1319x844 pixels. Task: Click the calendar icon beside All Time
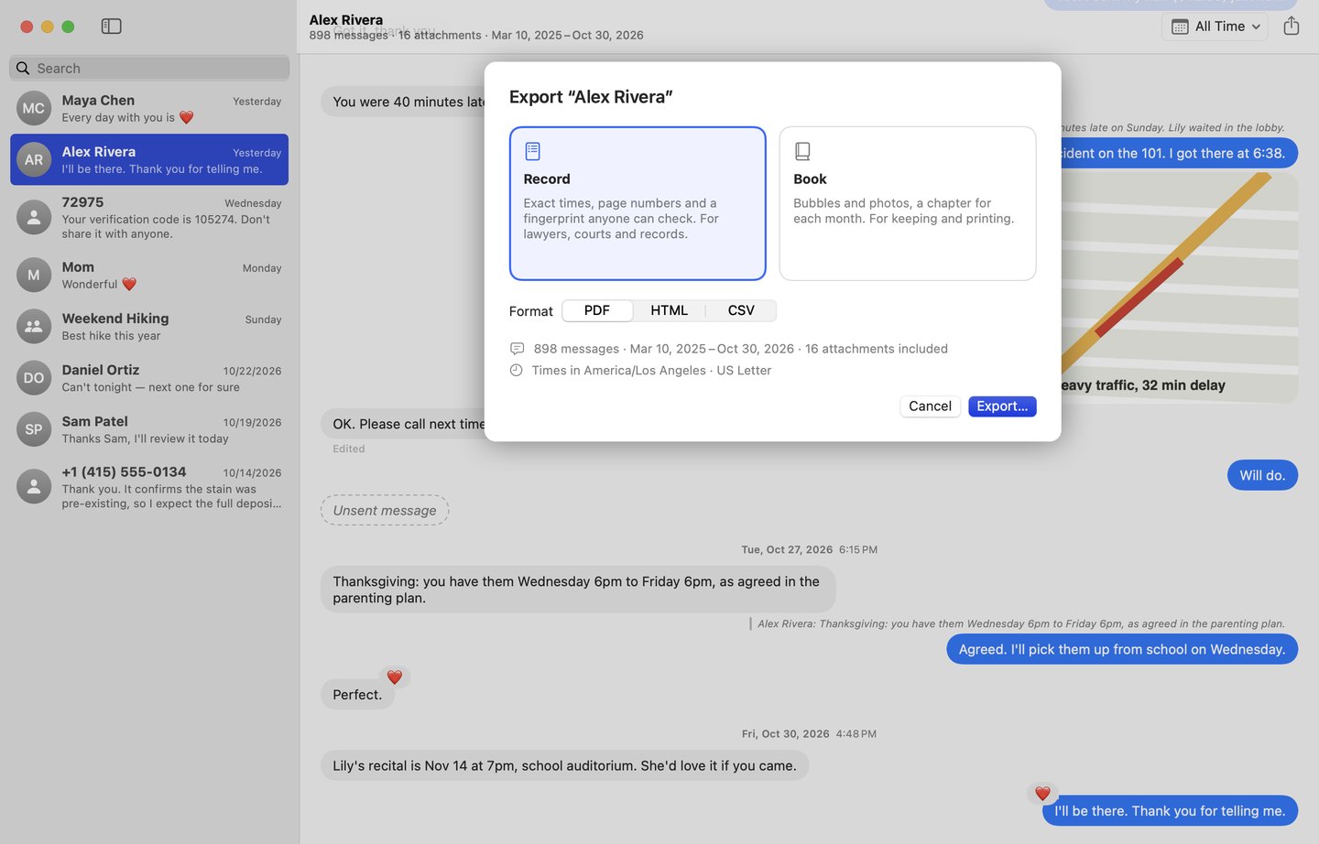tap(1180, 27)
